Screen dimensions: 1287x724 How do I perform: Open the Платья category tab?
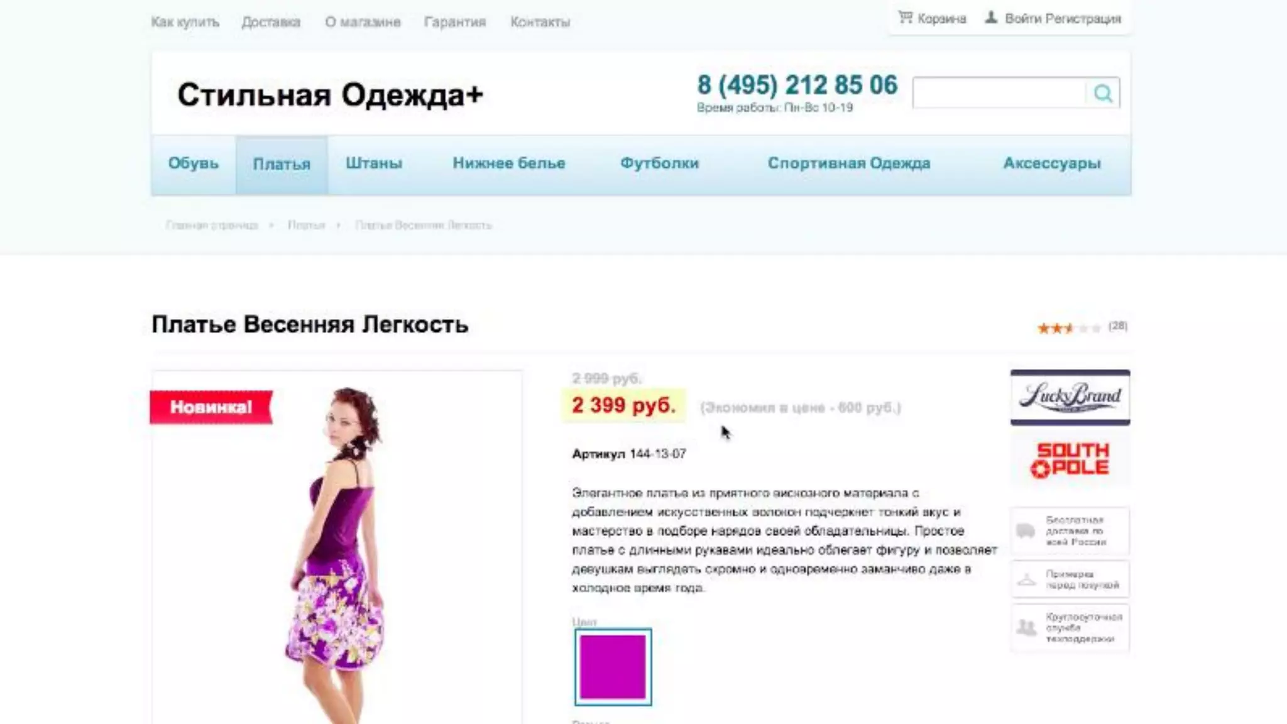[282, 165]
